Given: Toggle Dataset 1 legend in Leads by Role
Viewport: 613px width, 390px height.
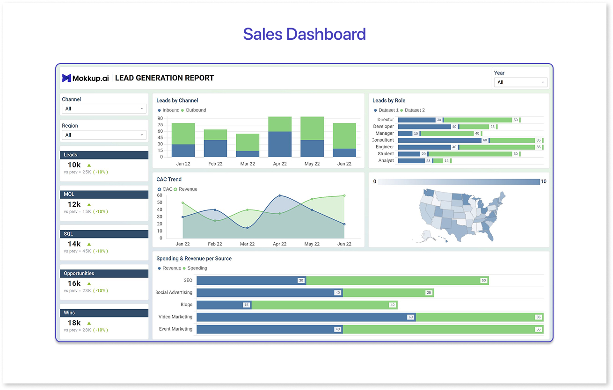Looking at the screenshot, I should (386, 110).
